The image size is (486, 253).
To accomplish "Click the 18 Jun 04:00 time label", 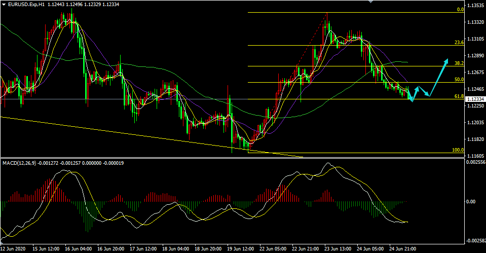I will click(176, 248).
